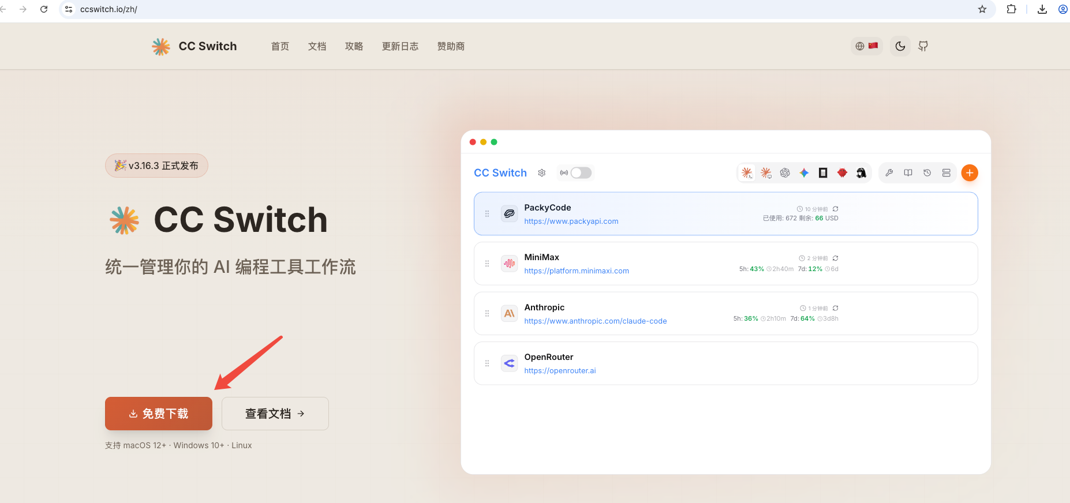Open the GitHub icon link
This screenshot has width=1070, height=503.
[x=923, y=46]
